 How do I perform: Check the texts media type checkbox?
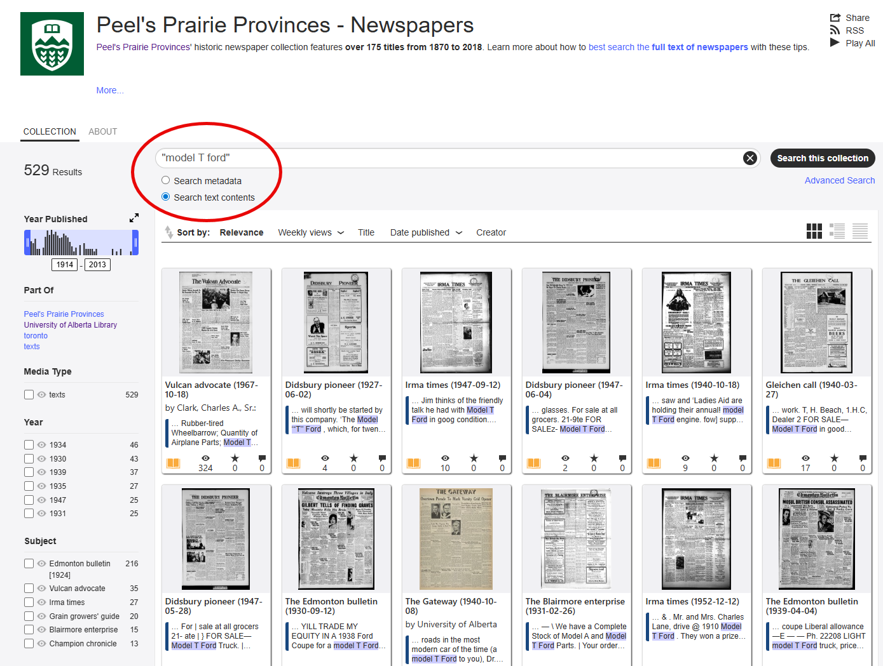point(29,394)
